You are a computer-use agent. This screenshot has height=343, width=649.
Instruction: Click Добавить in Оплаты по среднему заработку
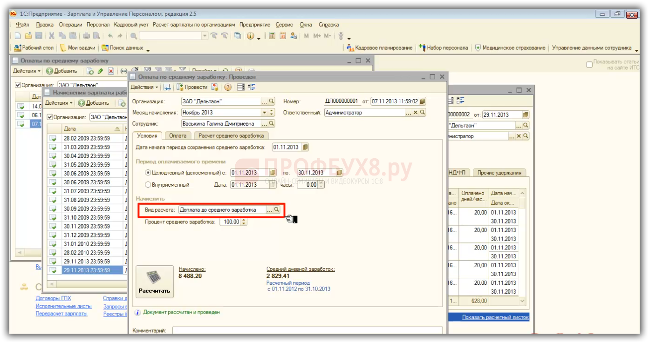pos(62,71)
